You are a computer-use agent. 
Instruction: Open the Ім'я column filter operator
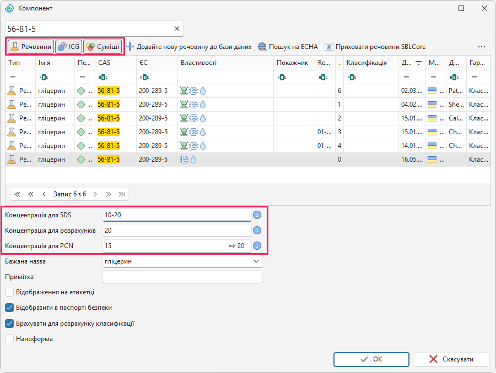[x=44, y=78]
